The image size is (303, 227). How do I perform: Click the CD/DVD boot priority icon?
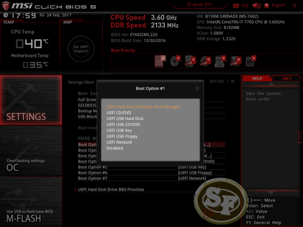click(x=175, y=61)
